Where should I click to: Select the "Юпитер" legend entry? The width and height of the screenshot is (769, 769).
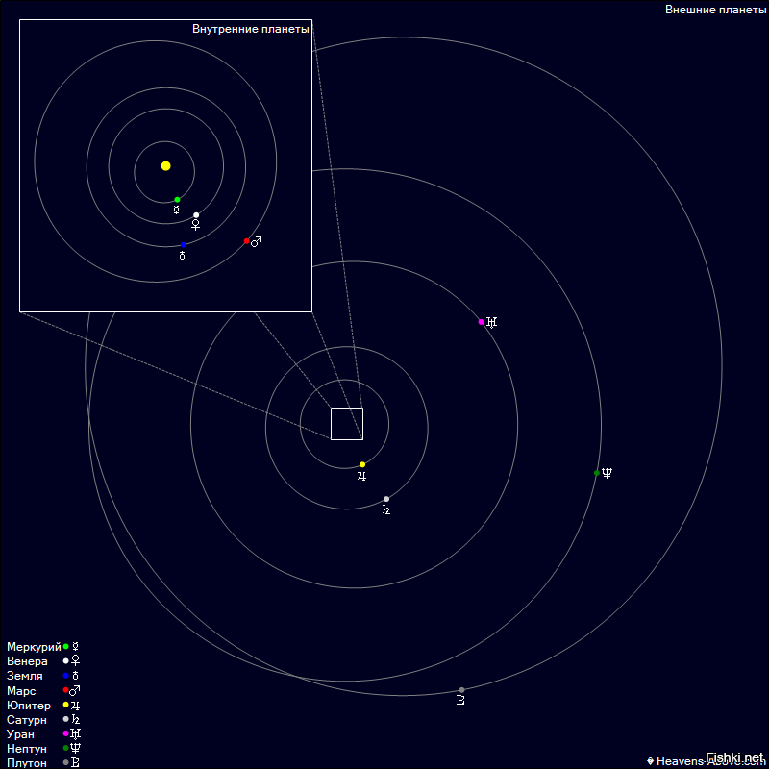[x=29, y=706]
